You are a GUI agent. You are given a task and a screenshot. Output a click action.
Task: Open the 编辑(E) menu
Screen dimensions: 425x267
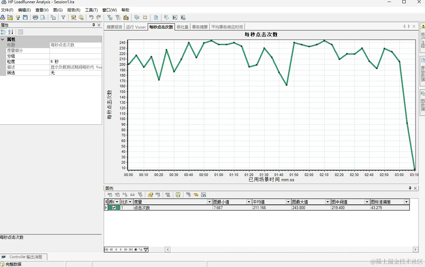[24, 10]
